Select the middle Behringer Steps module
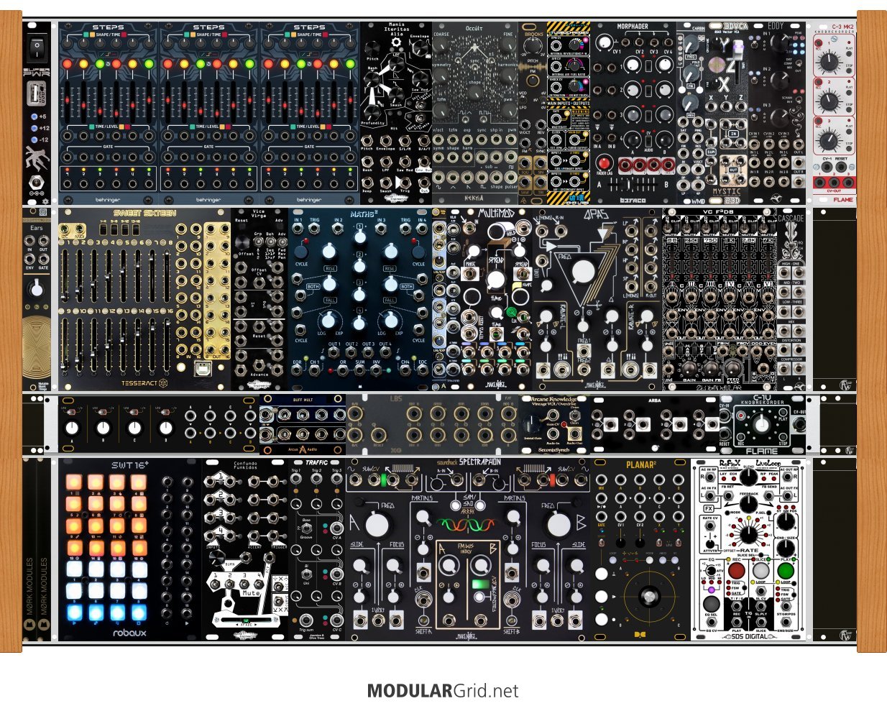 (209, 113)
